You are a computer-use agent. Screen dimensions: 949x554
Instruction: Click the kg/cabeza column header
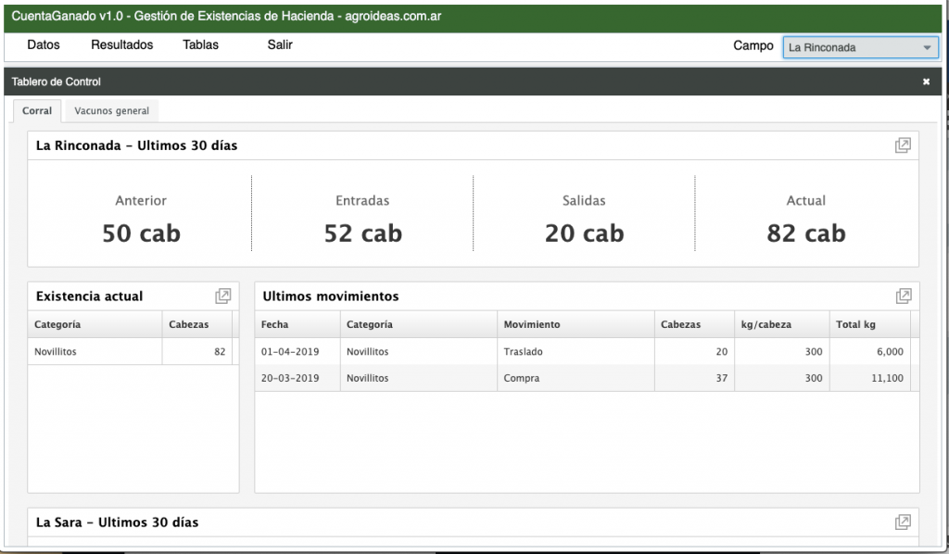[782, 324]
